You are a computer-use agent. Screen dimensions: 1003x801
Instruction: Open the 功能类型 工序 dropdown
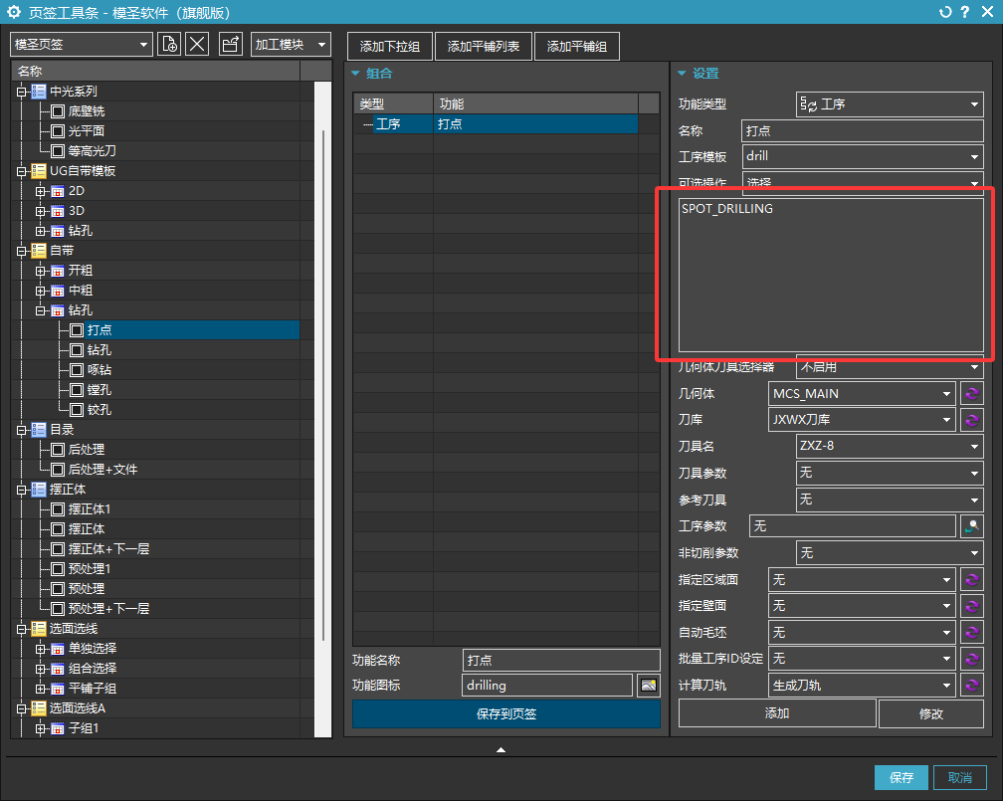890,104
